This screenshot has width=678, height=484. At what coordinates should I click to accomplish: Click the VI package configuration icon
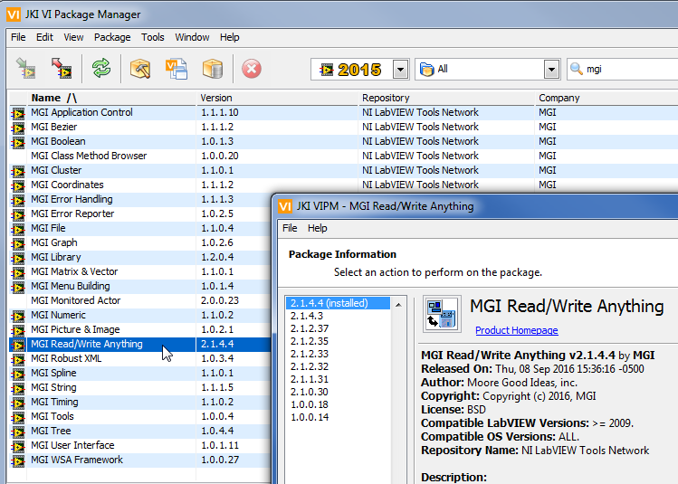[x=177, y=68]
